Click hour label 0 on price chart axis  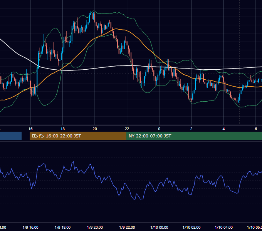tap(159, 129)
